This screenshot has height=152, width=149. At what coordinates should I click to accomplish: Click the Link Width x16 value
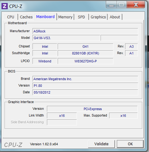(62, 116)
